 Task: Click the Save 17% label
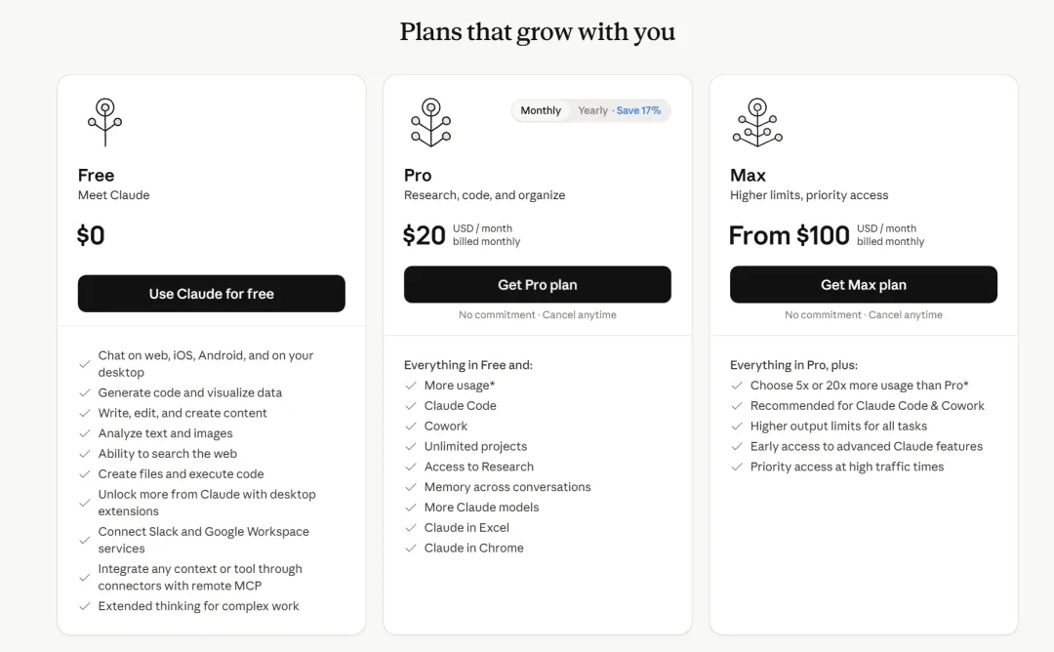point(638,110)
